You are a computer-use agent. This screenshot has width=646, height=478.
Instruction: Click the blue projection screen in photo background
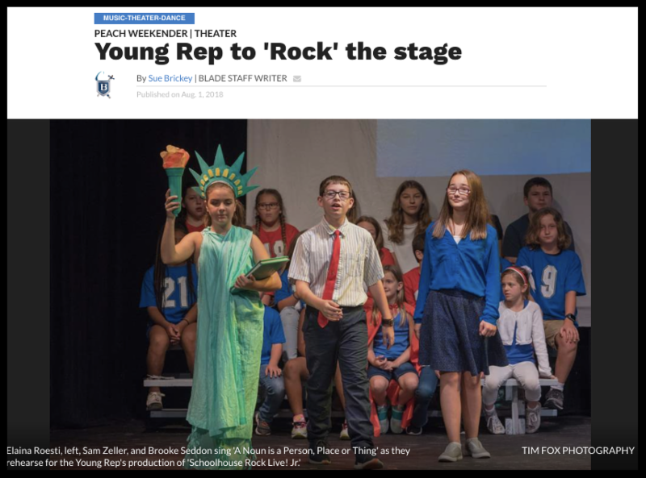[x=483, y=148]
